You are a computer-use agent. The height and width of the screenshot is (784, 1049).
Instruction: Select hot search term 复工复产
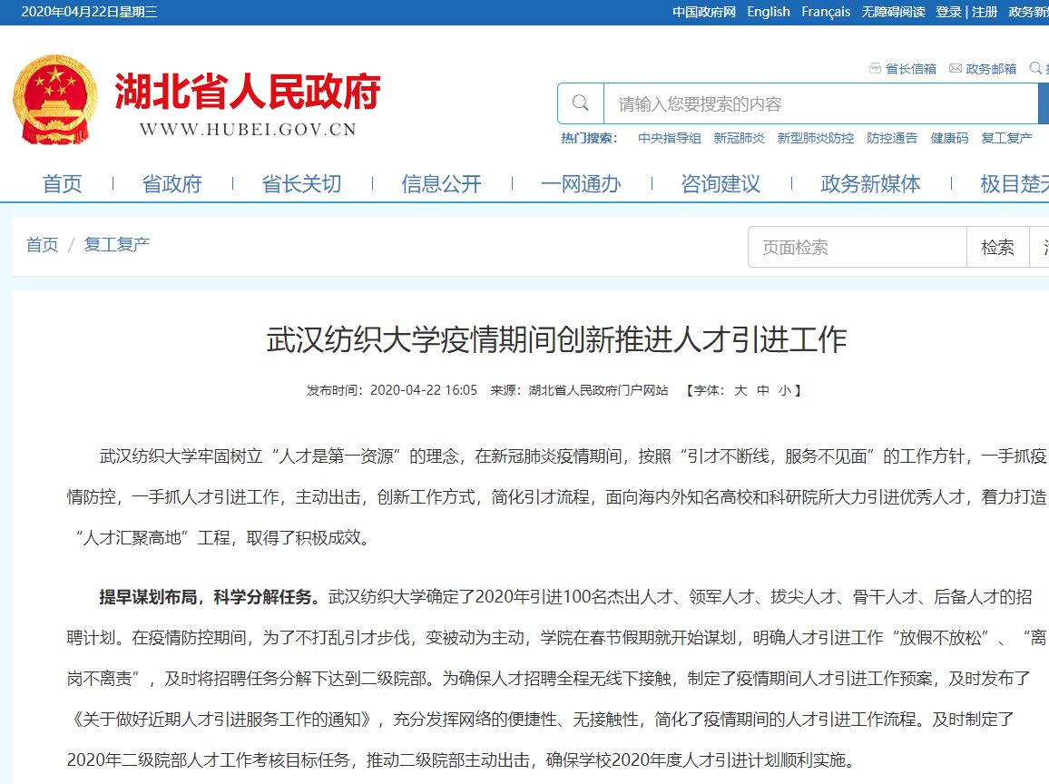click(1007, 138)
